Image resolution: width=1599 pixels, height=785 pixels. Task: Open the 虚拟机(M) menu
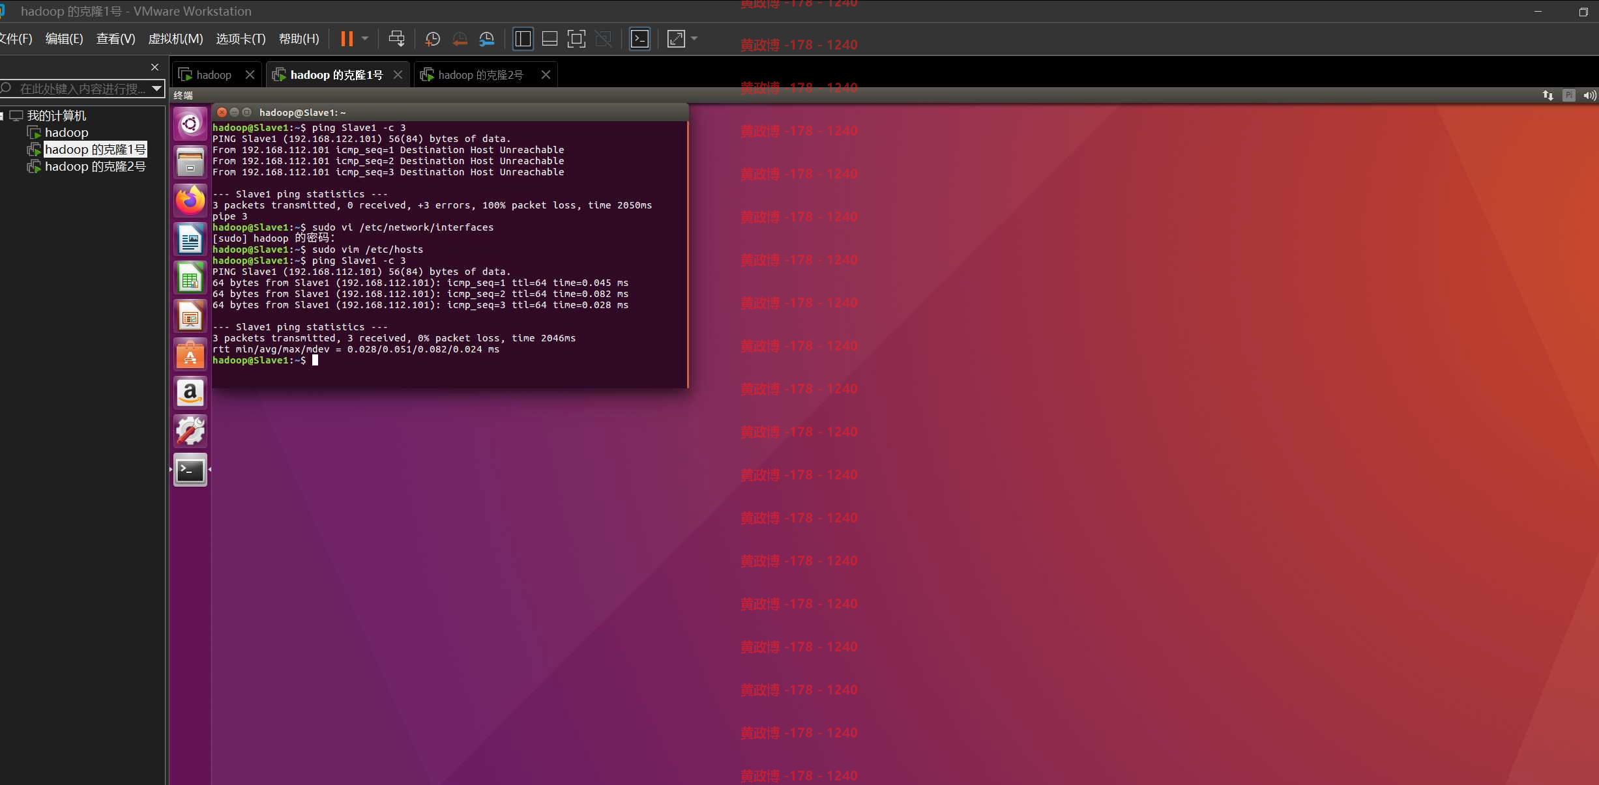tap(175, 39)
